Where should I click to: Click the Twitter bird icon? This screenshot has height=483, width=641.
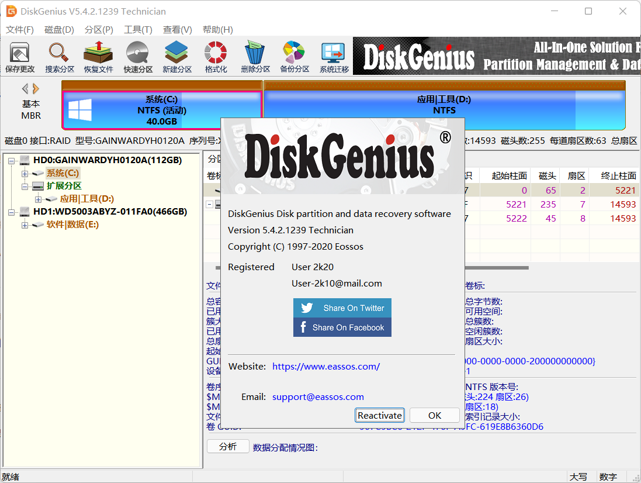tap(307, 308)
